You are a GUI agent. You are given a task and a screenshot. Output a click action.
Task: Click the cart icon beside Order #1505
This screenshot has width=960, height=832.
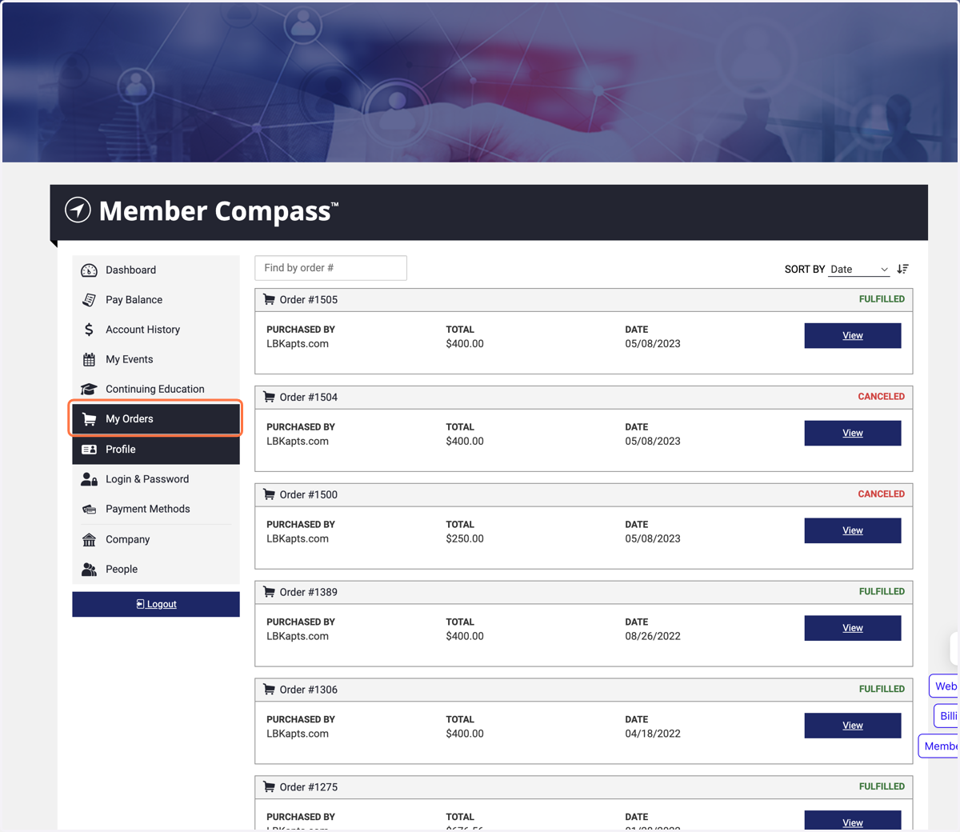click(x=270, y=299)
